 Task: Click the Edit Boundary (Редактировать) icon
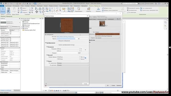point(79,9)
